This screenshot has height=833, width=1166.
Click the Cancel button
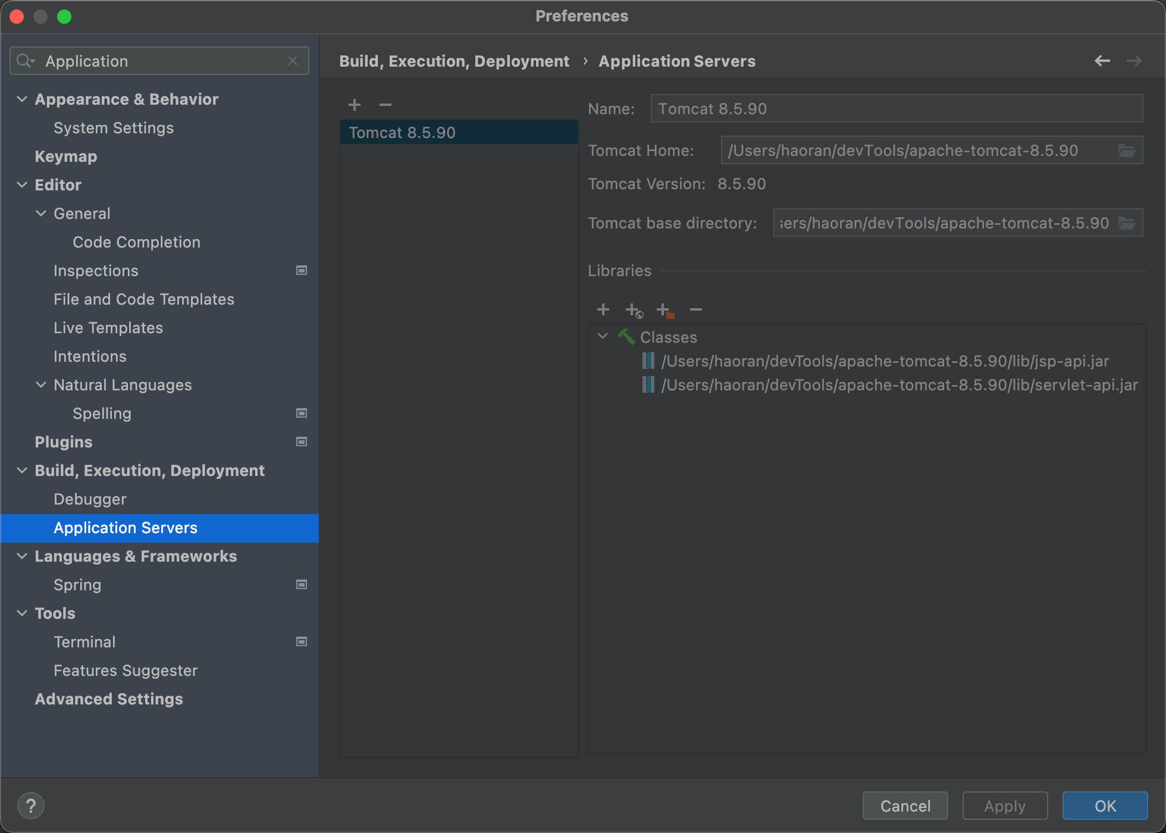click(905, 806)
